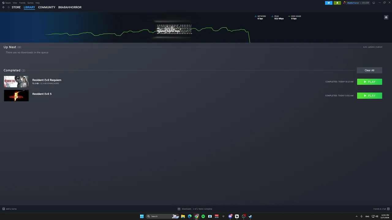Screen dimensions: 392x220
Task: Open the announcements megaphone button
Action: [x=329, y=3]
